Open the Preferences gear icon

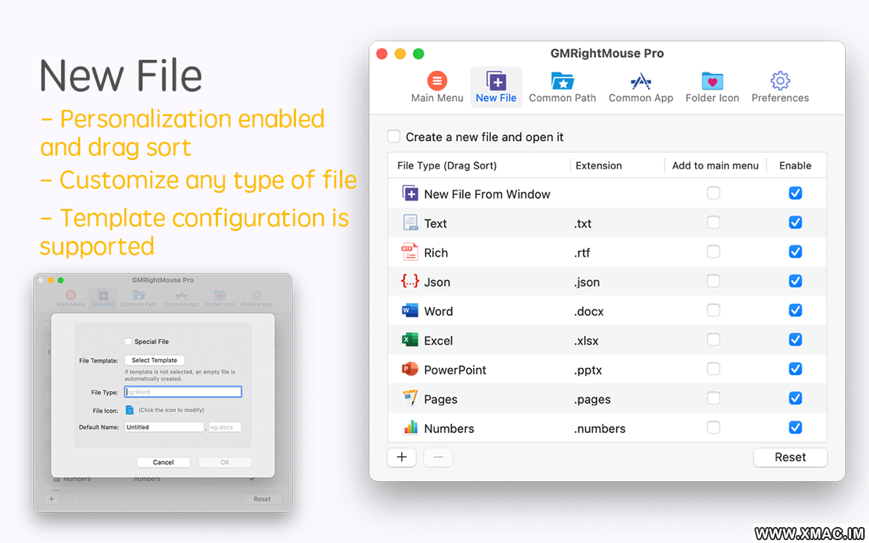tap(780, 81)
